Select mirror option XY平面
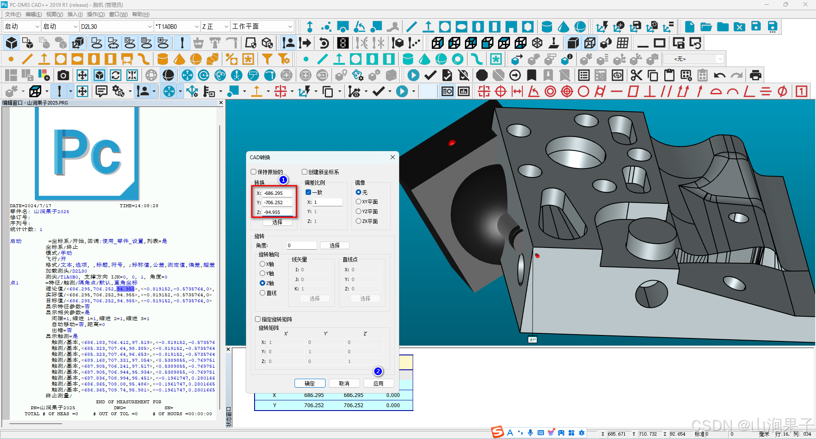 (x=358, y=202)
